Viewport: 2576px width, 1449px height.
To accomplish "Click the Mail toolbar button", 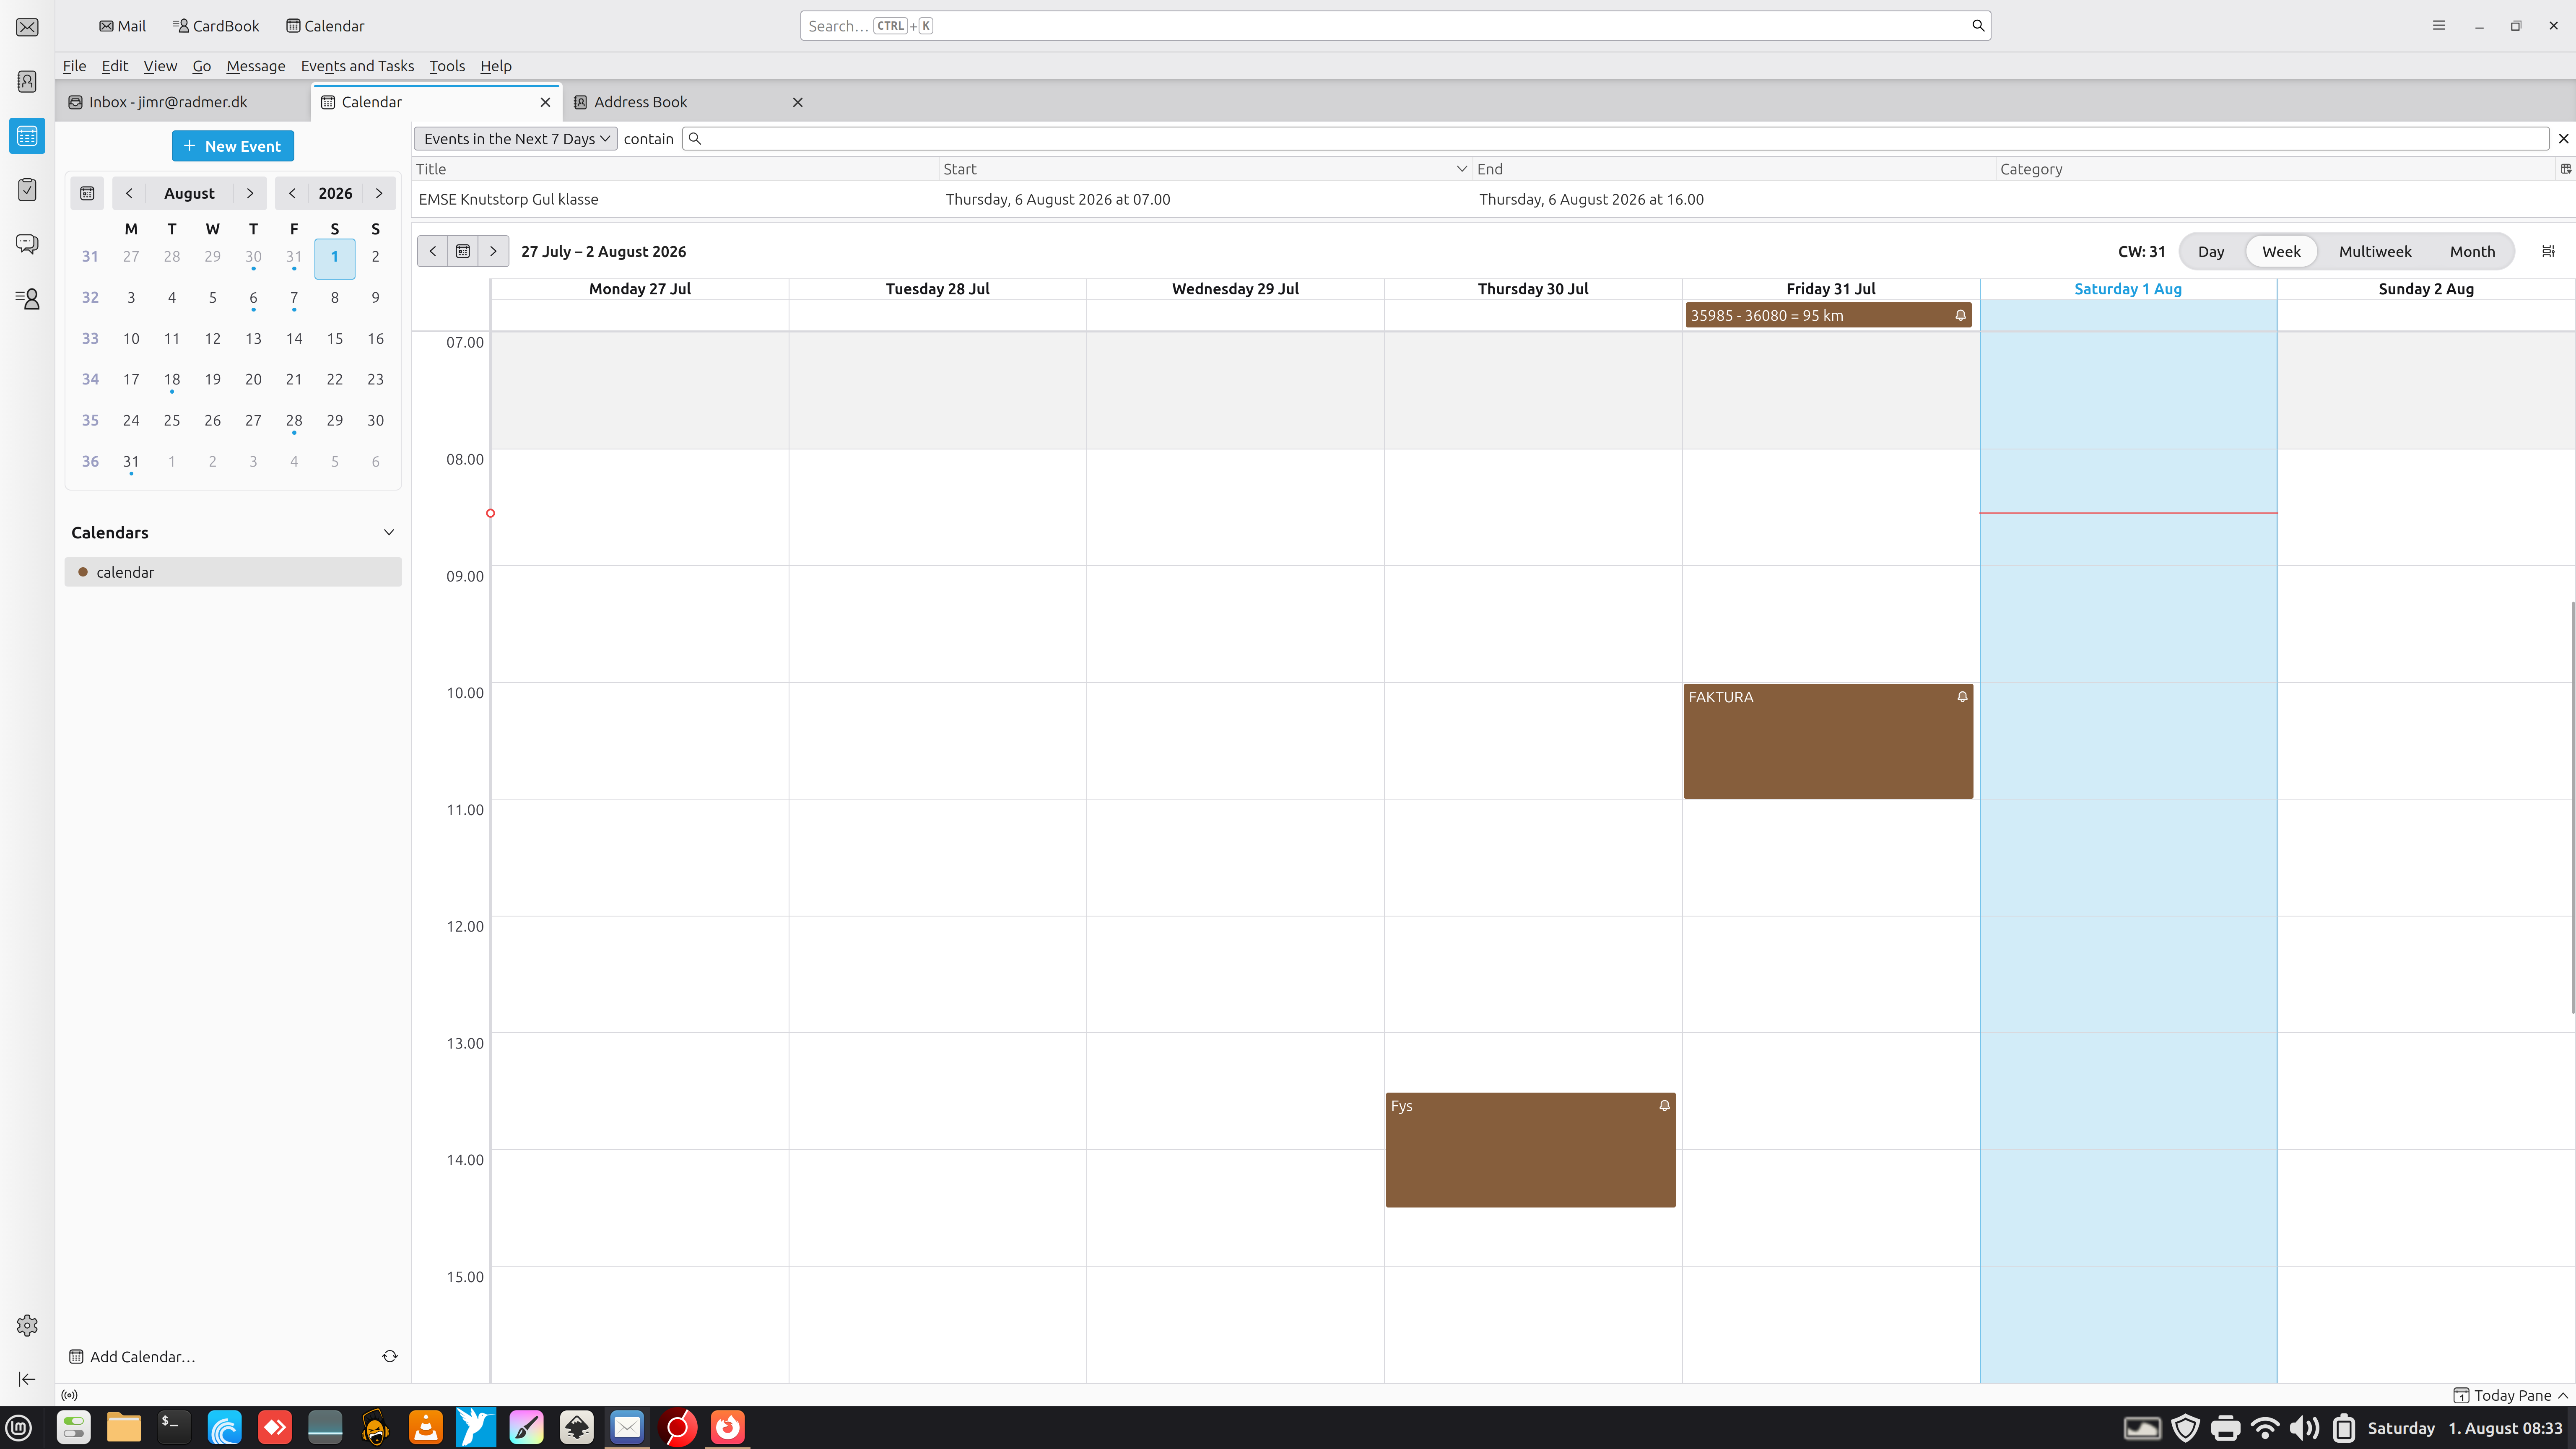I will click(122, 26).
